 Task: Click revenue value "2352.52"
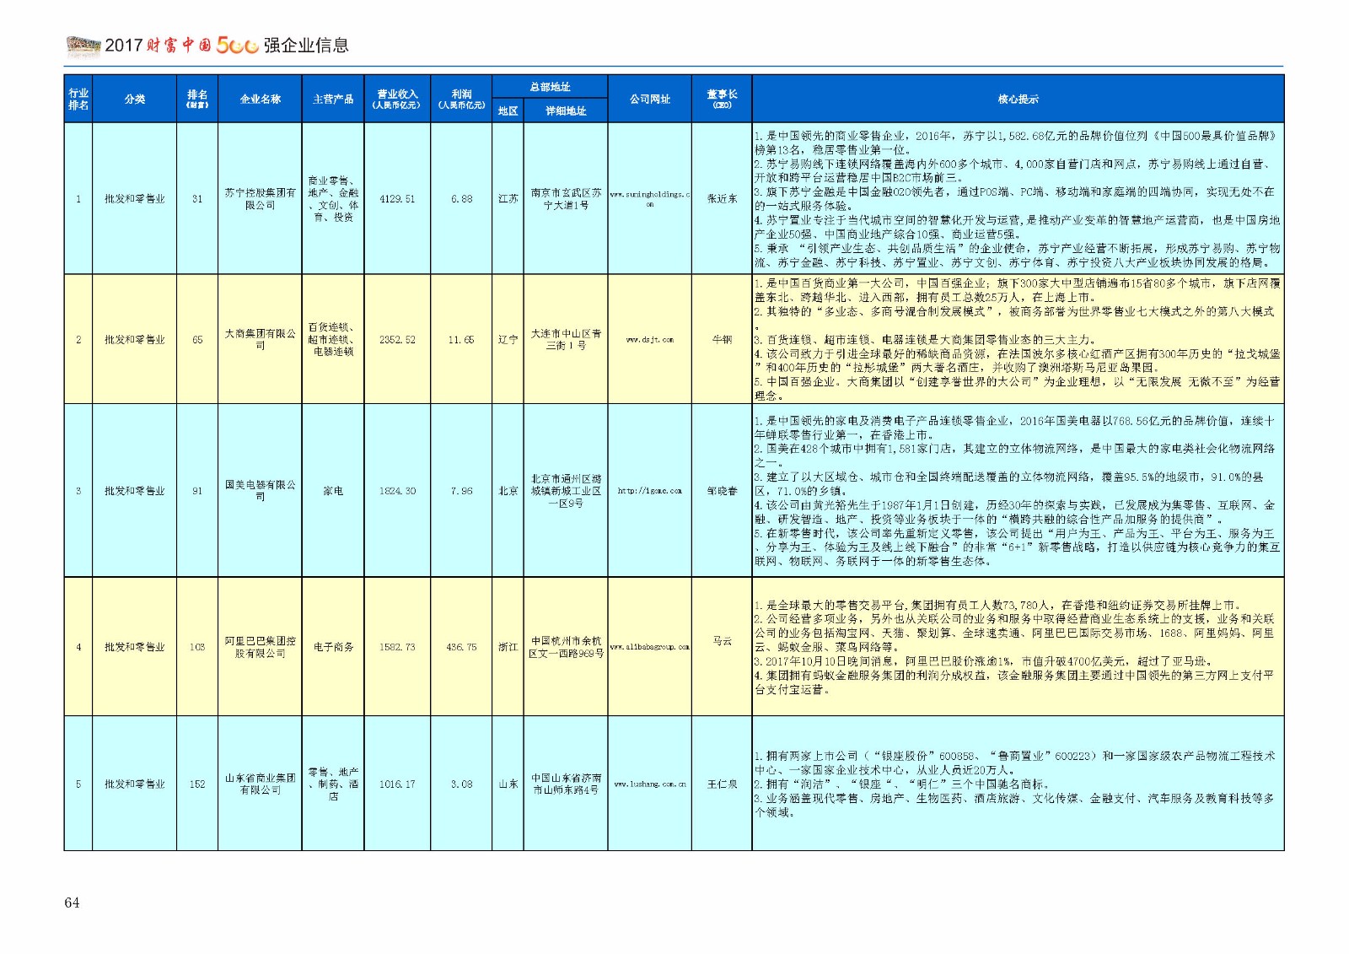tap(397, 340)
